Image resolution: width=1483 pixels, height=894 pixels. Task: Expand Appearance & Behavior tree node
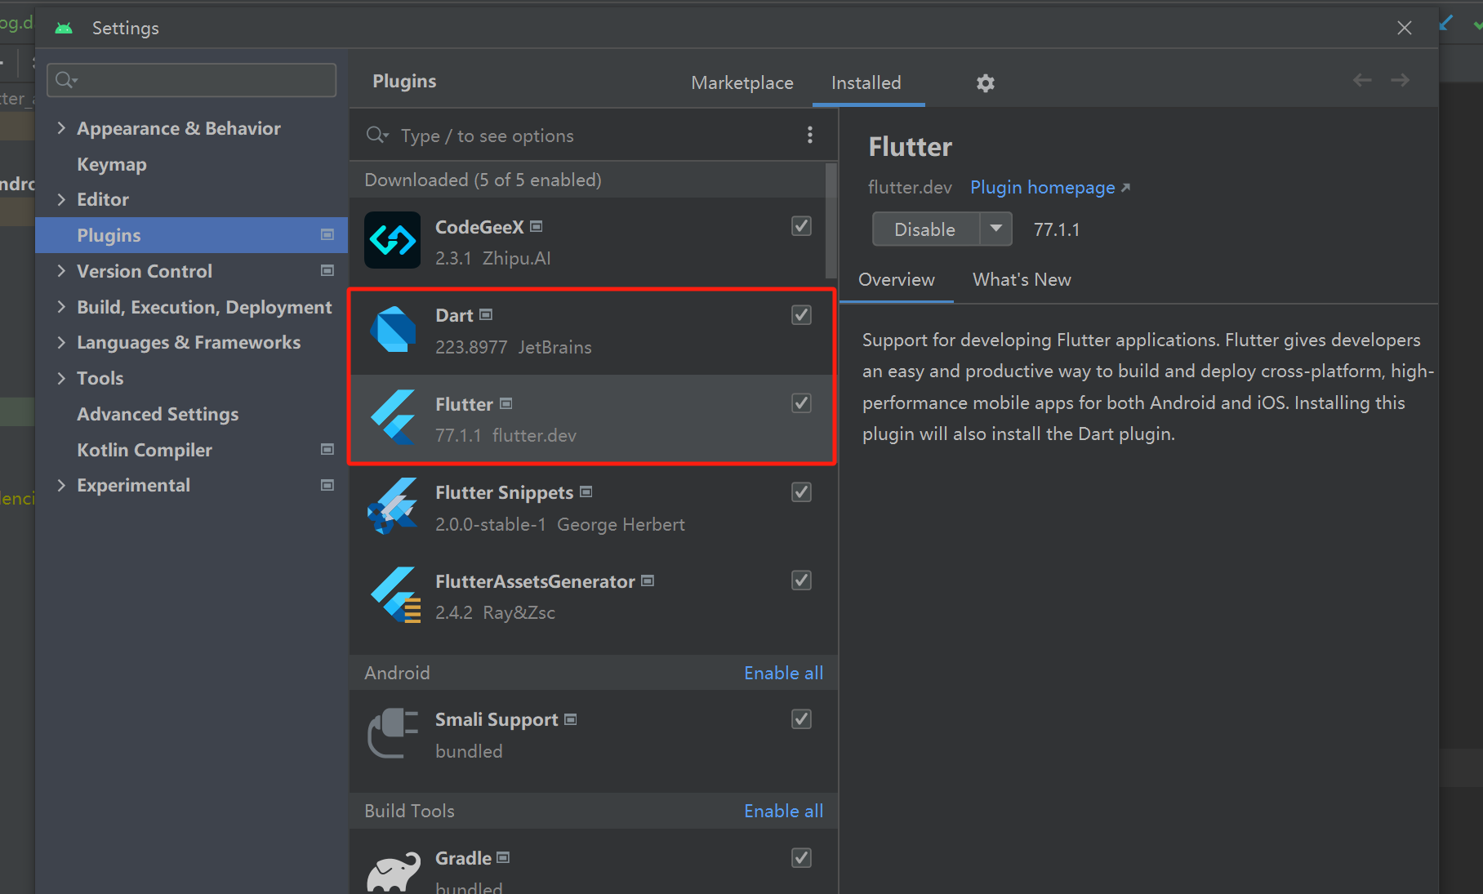point(61,128)
